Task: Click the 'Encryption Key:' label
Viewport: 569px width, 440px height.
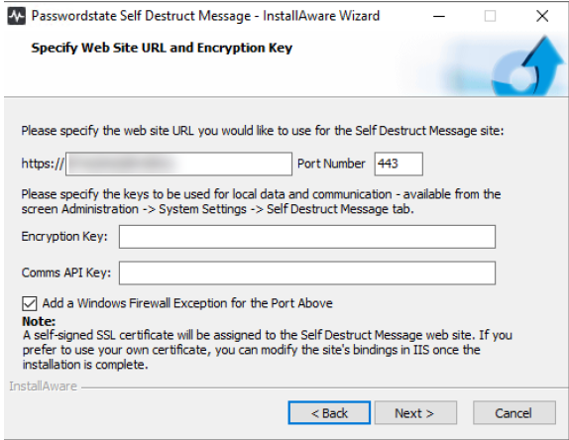Action: pos(64,237)
